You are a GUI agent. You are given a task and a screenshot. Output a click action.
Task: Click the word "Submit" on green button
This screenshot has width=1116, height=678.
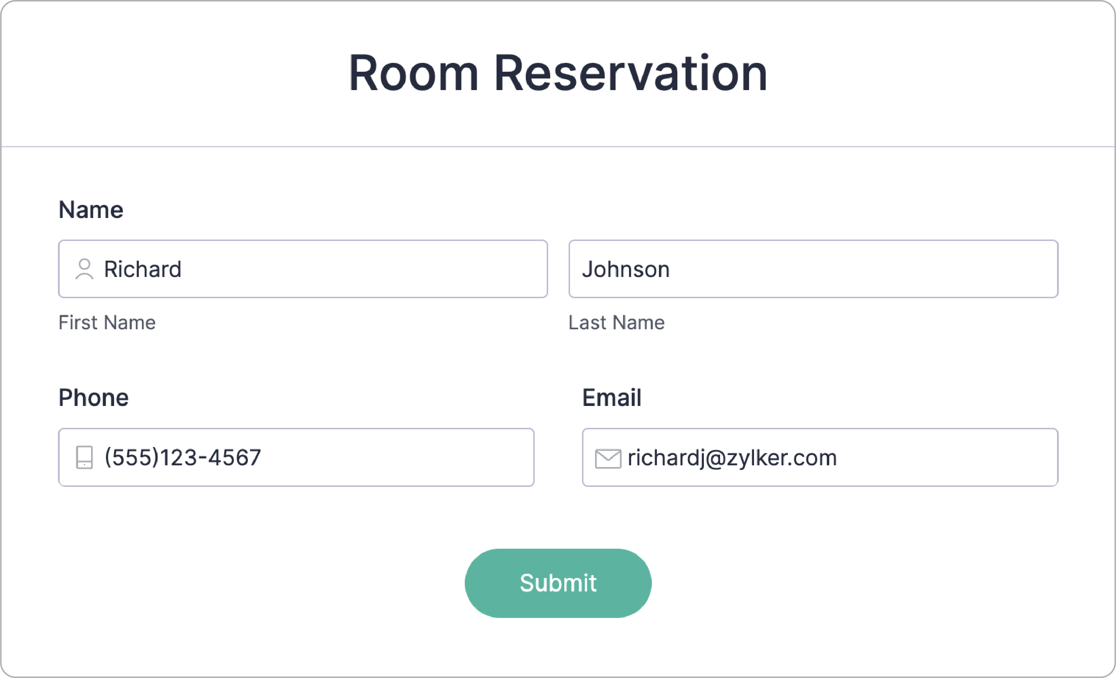(558, 583)
